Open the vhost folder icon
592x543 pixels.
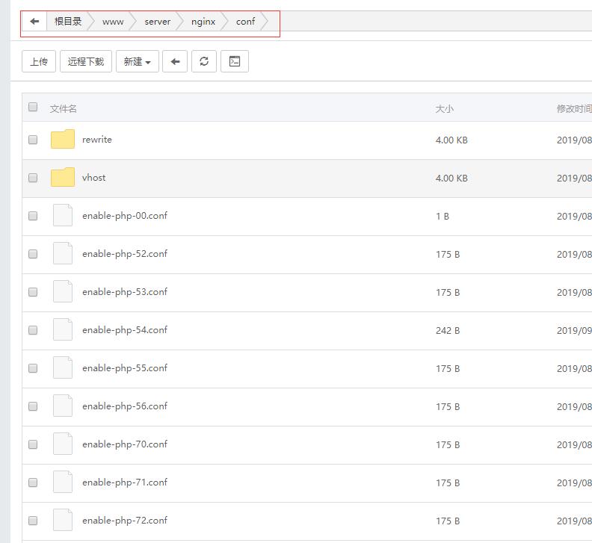point(63,177)
